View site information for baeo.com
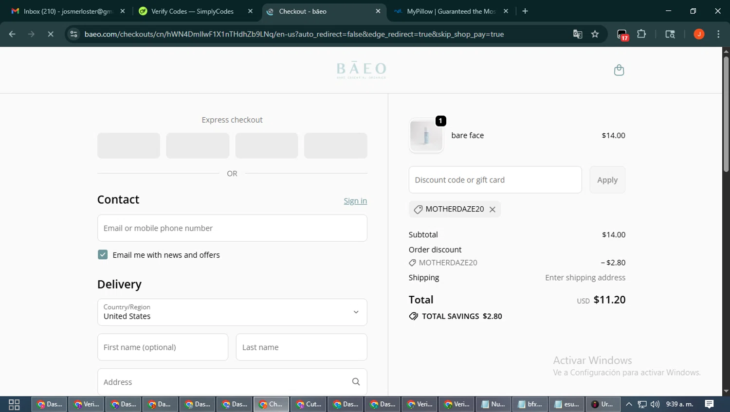Screen dimensions: 730x412 click(73, 34)
